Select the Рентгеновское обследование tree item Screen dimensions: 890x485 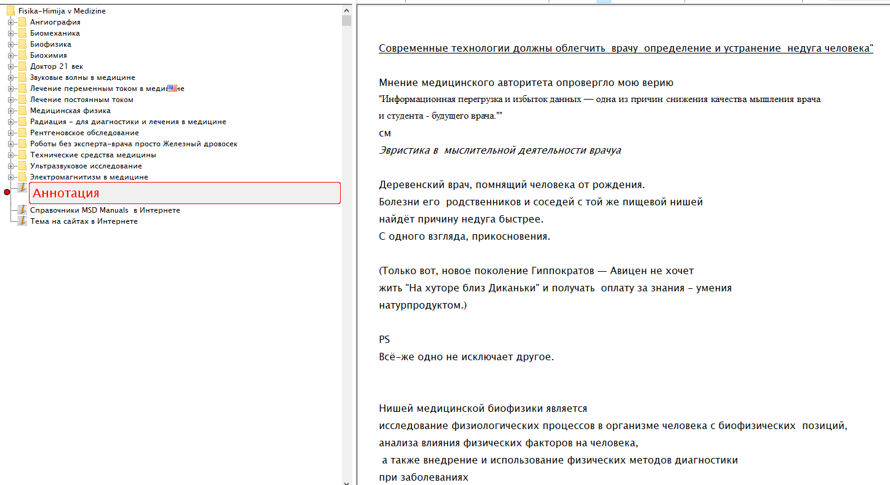click(x=84, y=133)
